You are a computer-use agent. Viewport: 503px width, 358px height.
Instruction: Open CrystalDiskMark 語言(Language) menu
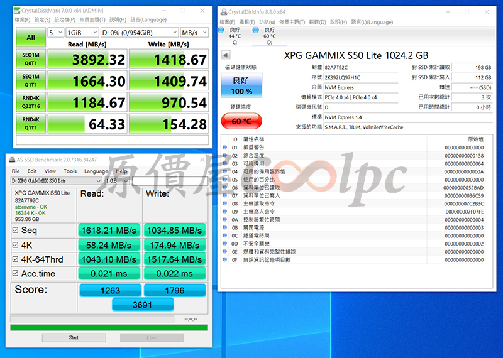coord(148,20)
